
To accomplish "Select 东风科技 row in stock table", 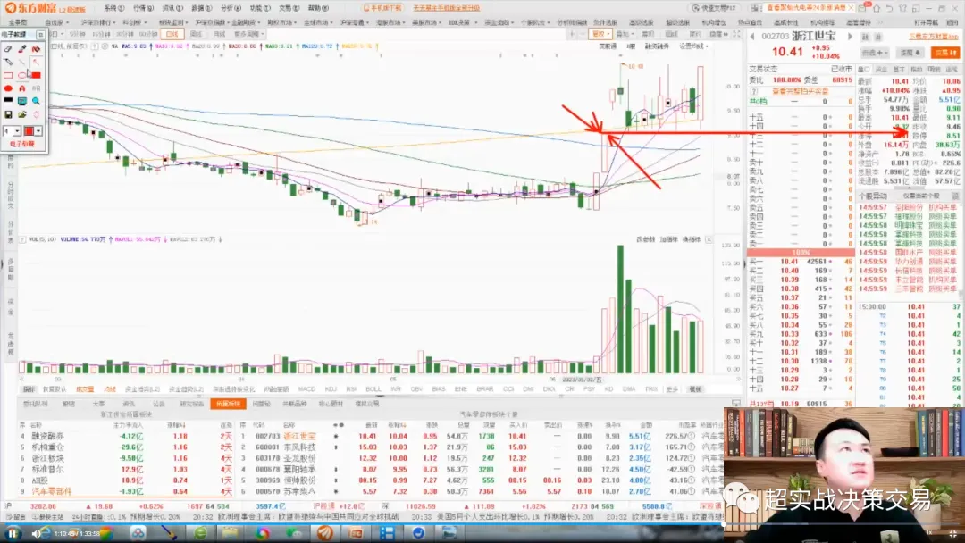I will coord(482,447).
